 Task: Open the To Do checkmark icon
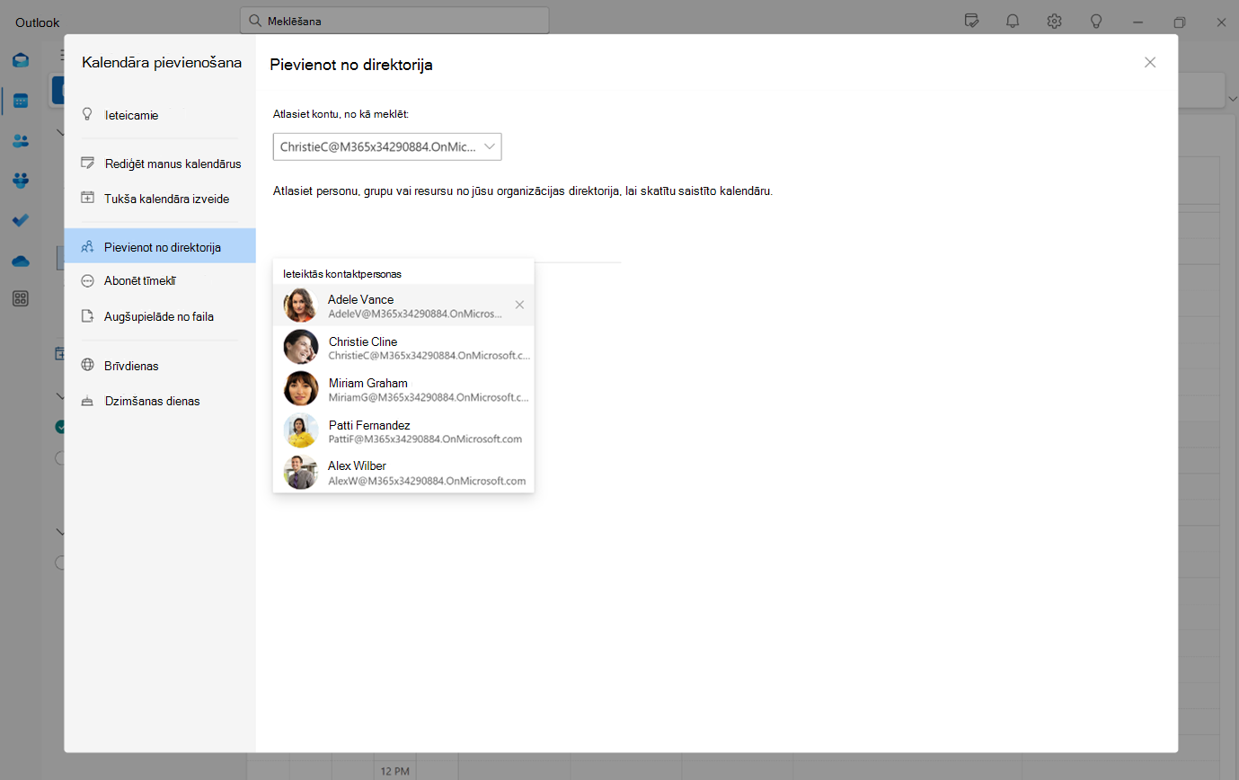tap(21, 220)
